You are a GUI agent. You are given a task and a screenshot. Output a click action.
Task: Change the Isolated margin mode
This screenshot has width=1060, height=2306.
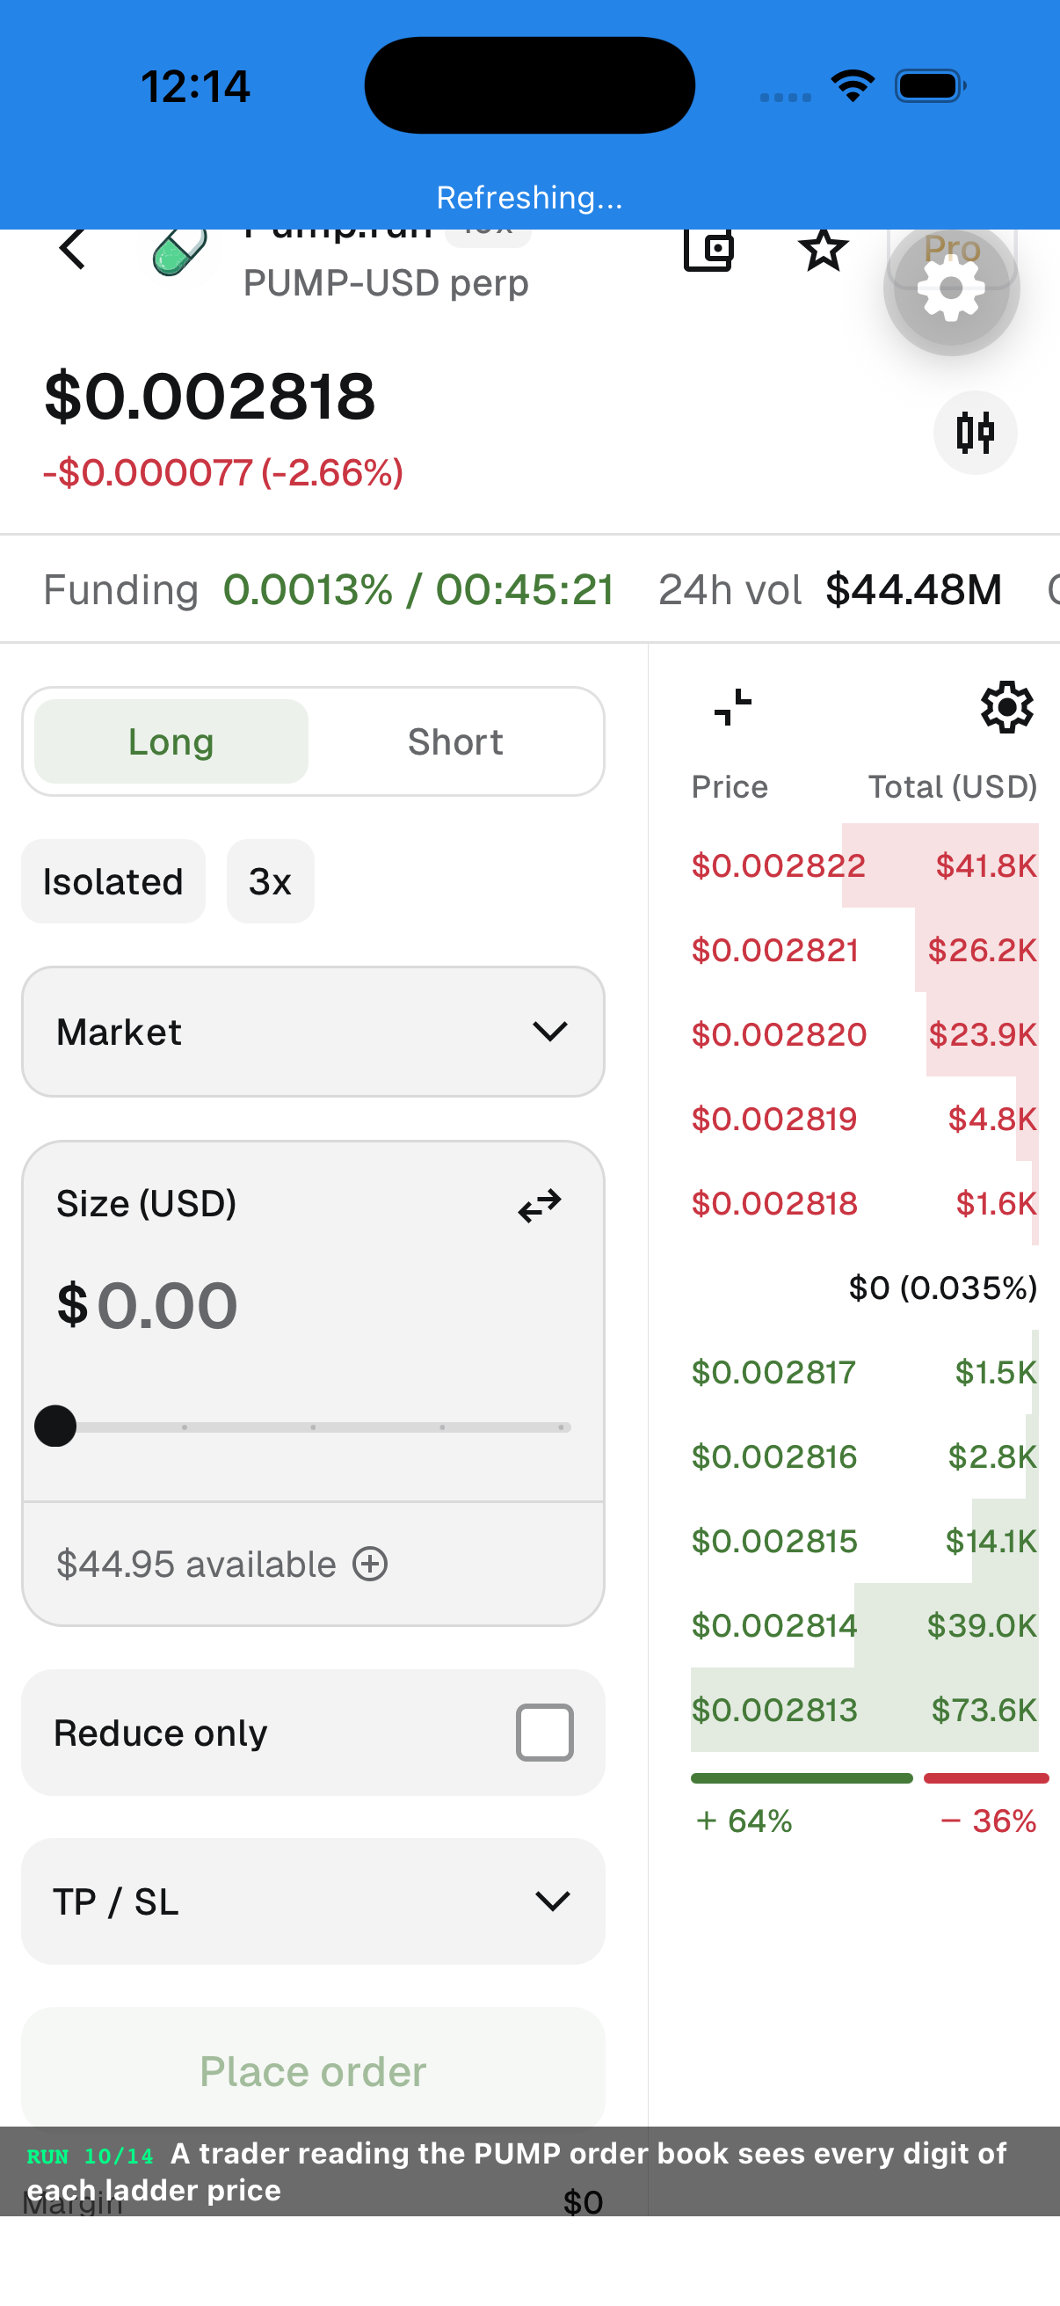(113, 881)
